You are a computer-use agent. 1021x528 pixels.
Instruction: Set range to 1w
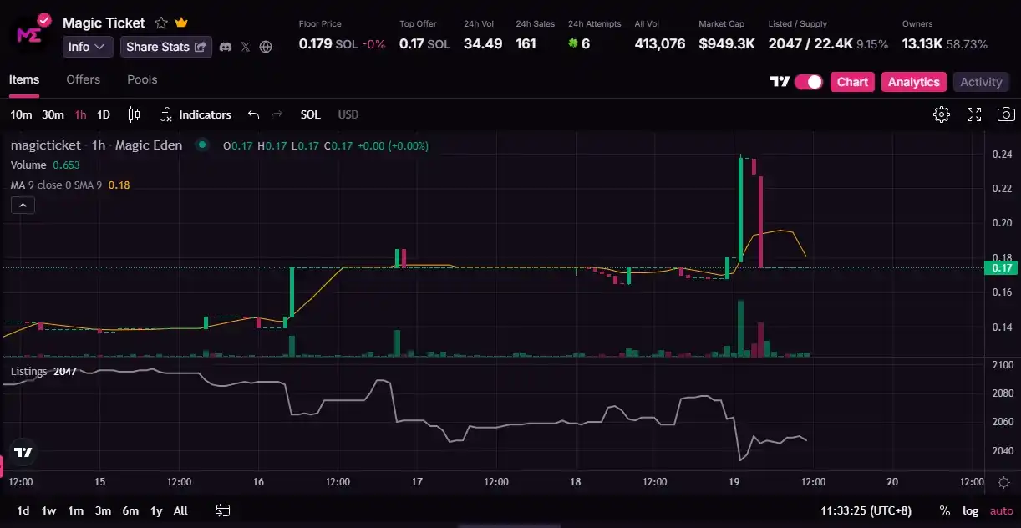pyautogui.click(x=48, y=510)
